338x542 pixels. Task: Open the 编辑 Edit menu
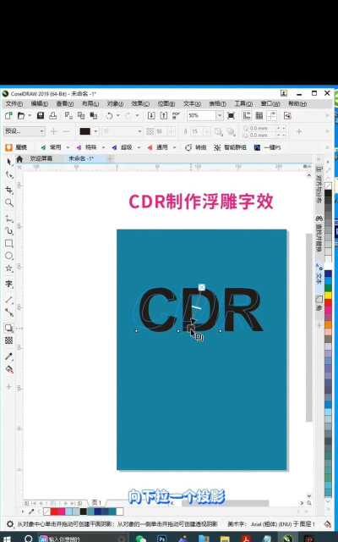[x=40, y=103]
